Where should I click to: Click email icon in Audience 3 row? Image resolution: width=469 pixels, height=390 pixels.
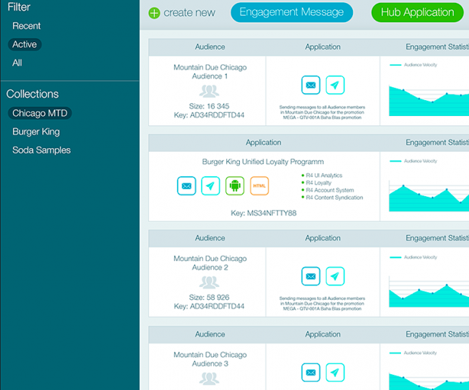pos(311,372)
